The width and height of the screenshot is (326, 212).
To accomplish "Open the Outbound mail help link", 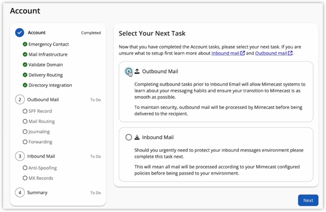I will pyautogui.click(x=273, y=53).
